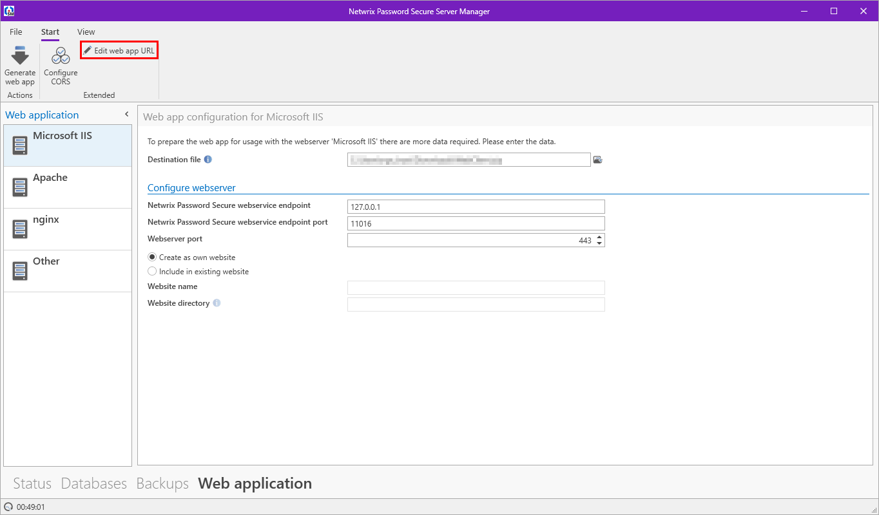Click the Destination file input field

pyautogui.click(x=468, y=160)
